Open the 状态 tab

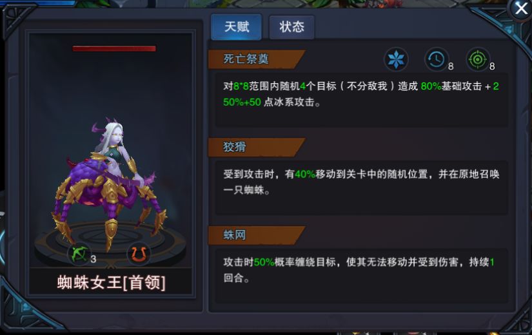291,27
